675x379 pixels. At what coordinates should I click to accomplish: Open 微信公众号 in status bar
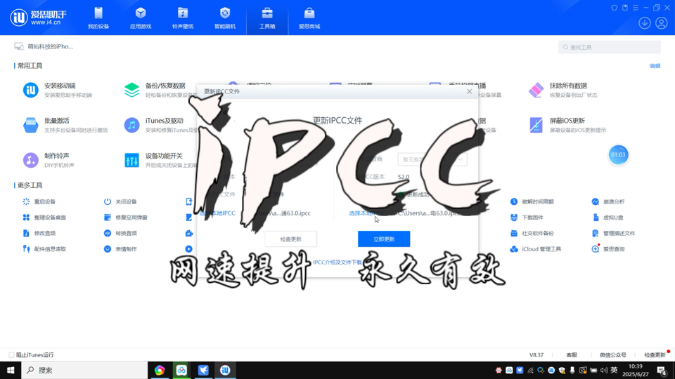pyautogui.click(x=613, y=355)
